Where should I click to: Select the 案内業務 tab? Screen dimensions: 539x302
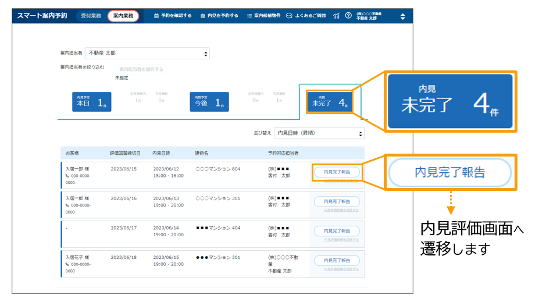pyautogui.click(x=123, y=16)
